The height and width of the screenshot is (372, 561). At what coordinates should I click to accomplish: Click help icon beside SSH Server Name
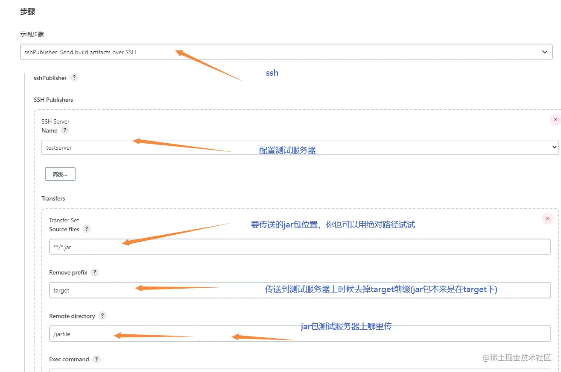64,130
